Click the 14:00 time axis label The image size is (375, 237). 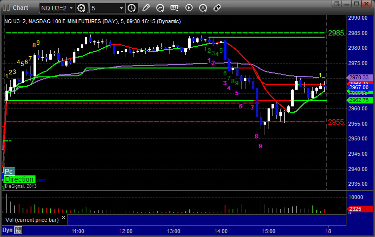(x=221, y=231)
